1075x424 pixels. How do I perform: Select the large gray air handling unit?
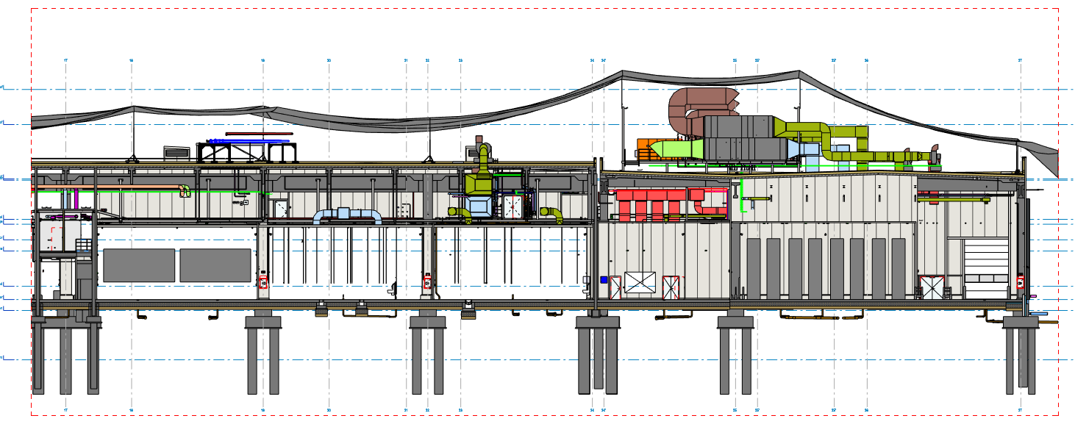743,140
